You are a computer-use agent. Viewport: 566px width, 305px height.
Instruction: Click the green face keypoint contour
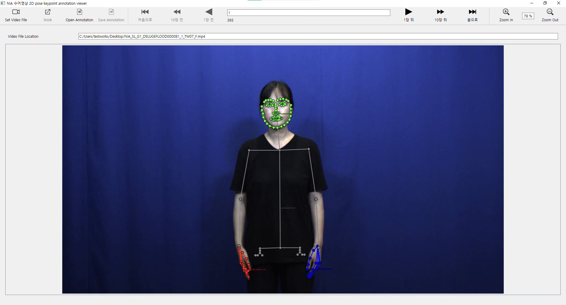[276, 113]
